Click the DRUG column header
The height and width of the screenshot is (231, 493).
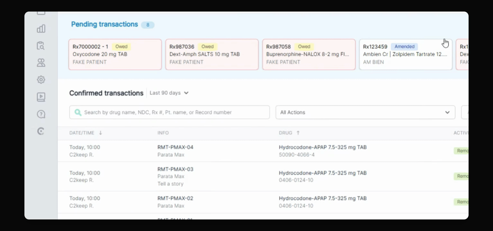tap(285, 133)
